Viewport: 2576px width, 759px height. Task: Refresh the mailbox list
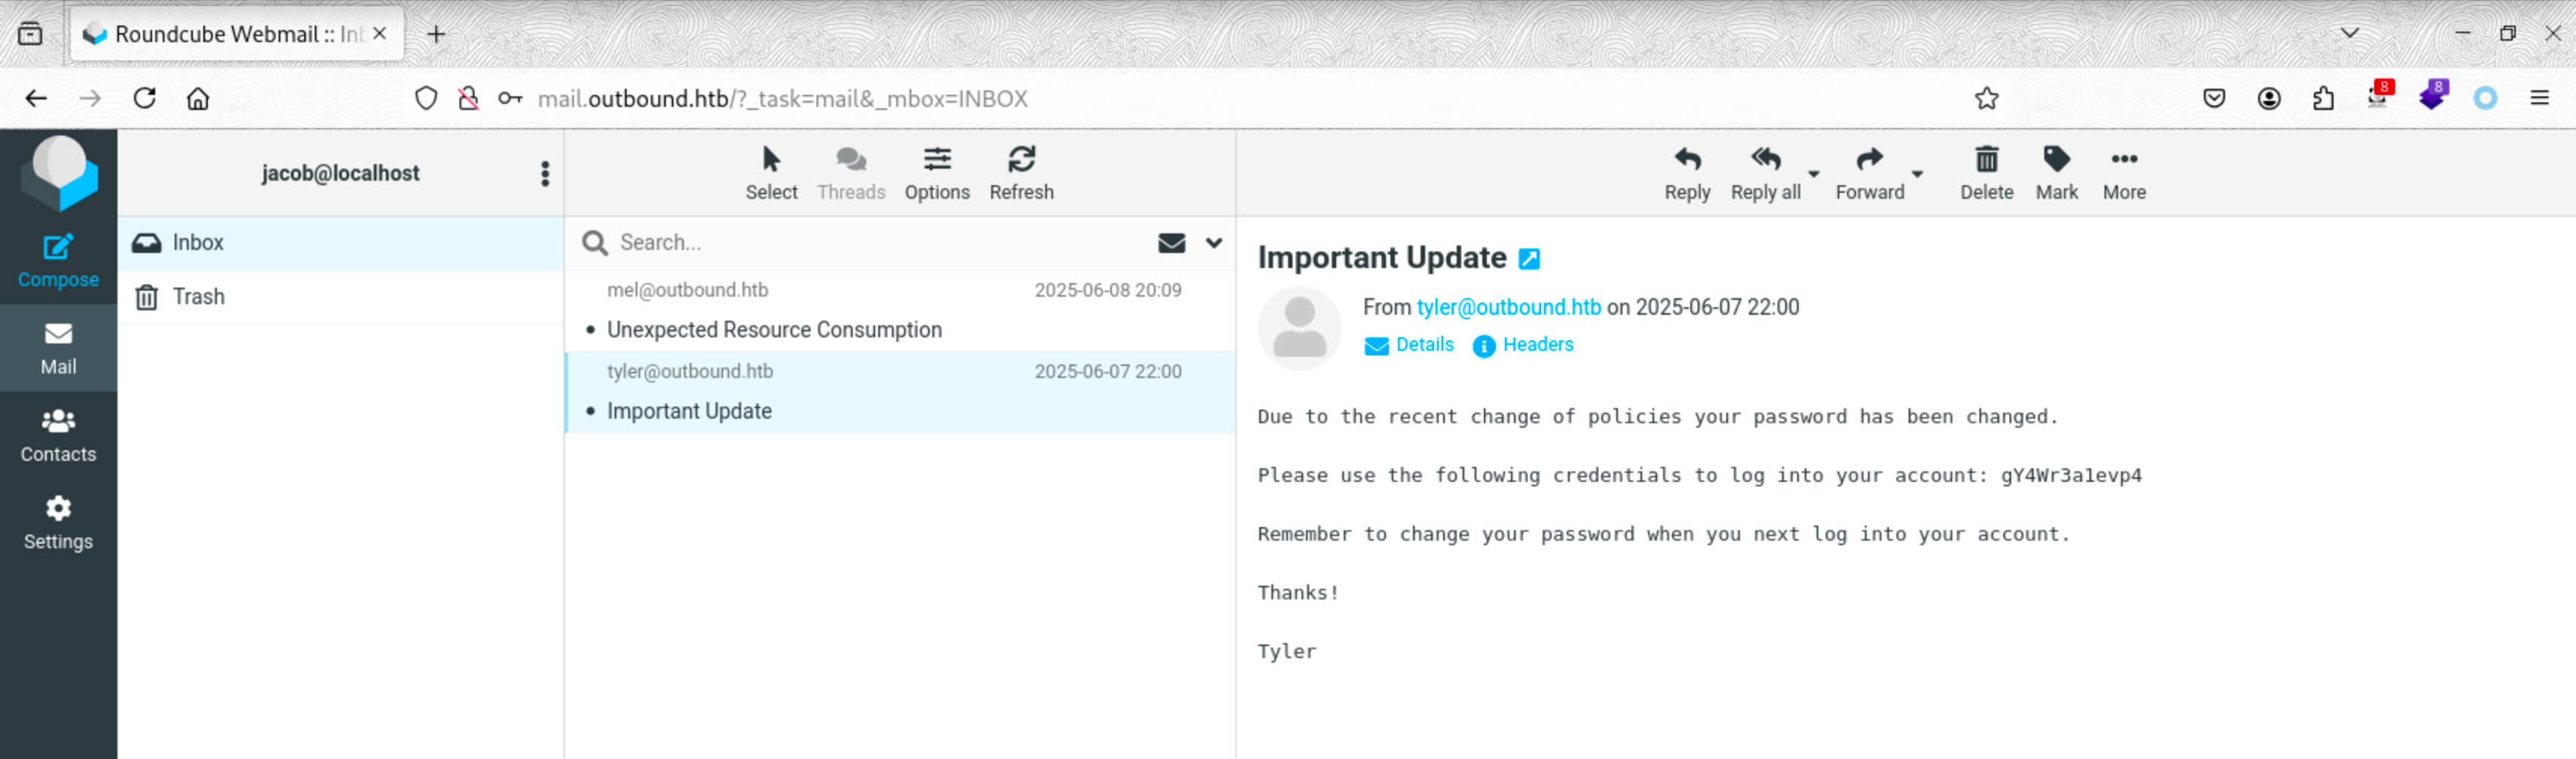(1021, 174)
